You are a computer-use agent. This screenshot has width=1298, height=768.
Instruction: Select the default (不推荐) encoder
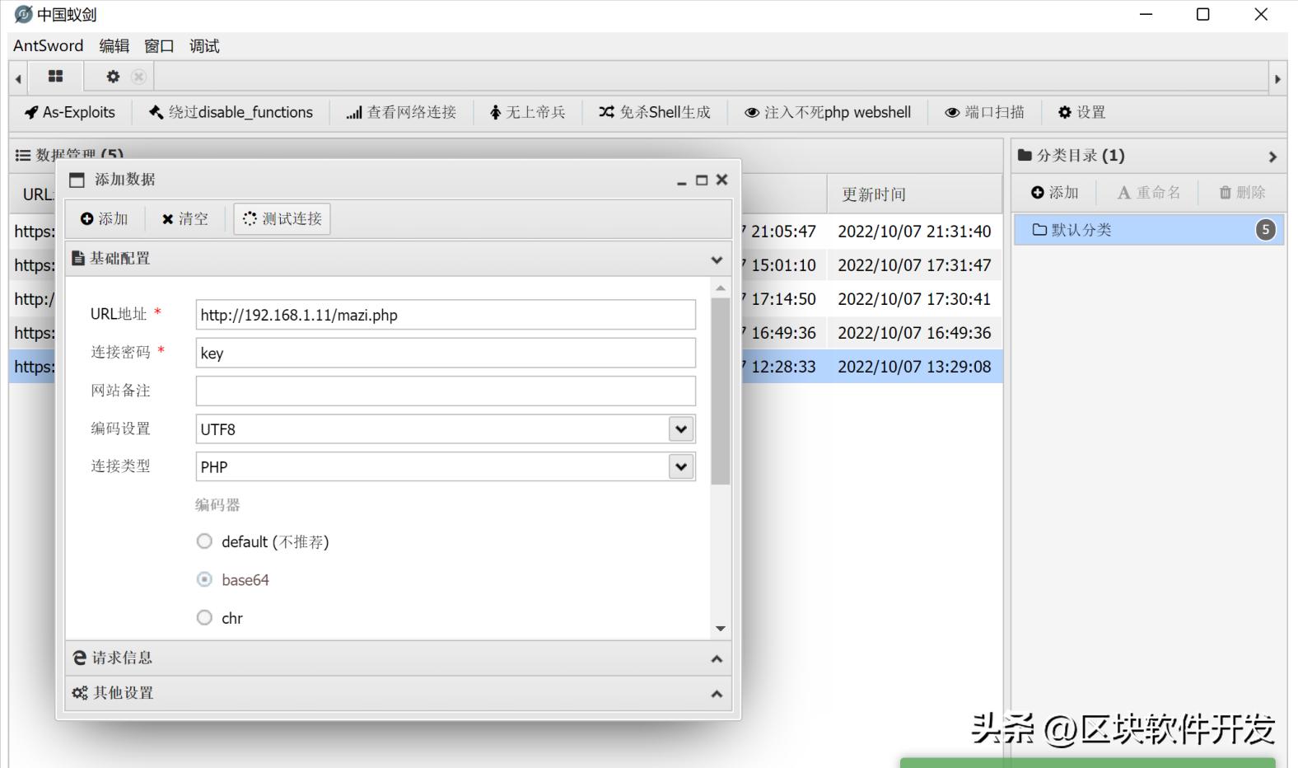pyautogui.click(x=204, y=541)
